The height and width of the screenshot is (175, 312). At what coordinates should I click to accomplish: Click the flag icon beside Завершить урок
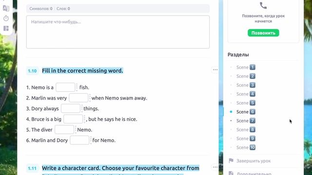231,160
